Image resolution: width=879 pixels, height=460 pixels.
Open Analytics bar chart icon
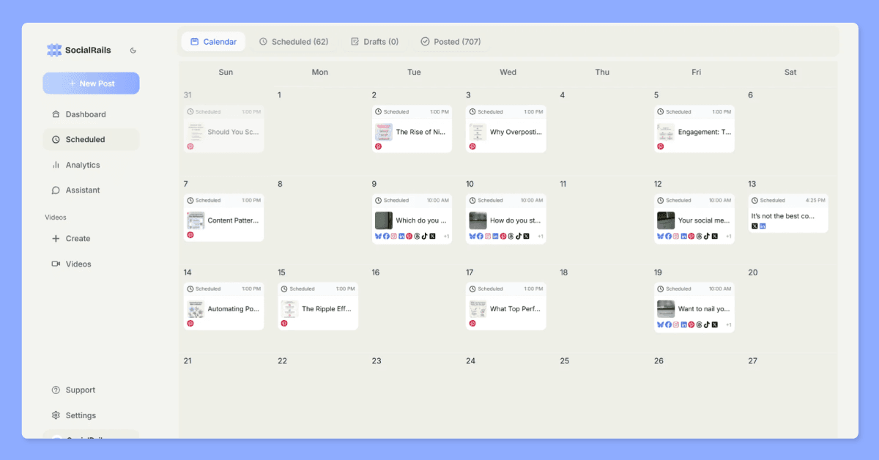[x=56, y=165]
